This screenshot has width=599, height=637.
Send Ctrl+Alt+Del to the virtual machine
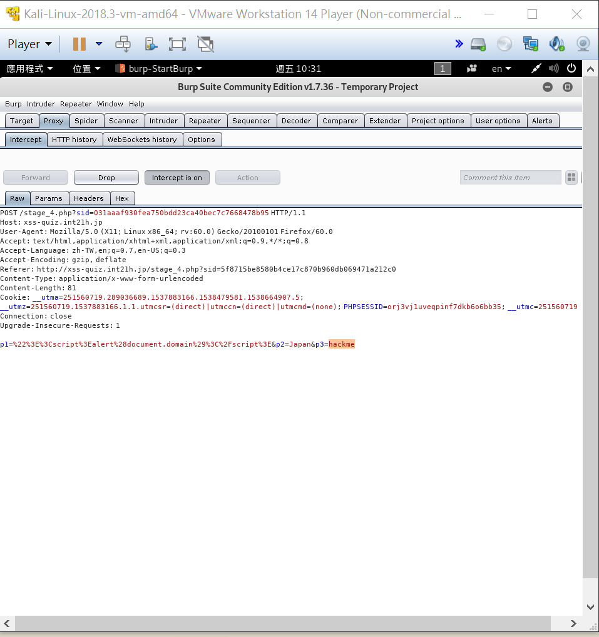pyautogui.click(x=123, y=44)
